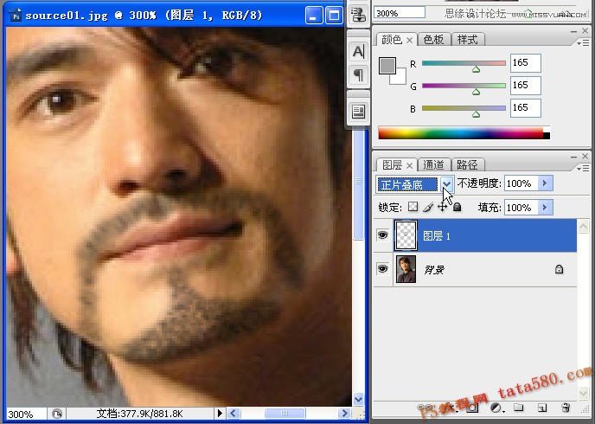Screen dimensions: 595x424
Task: Switch to the 路径 tab
Action: tap(467, 164)
